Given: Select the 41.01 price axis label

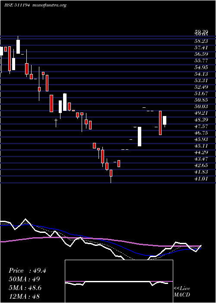Looking at the screenshot, I should pos(201,179).
